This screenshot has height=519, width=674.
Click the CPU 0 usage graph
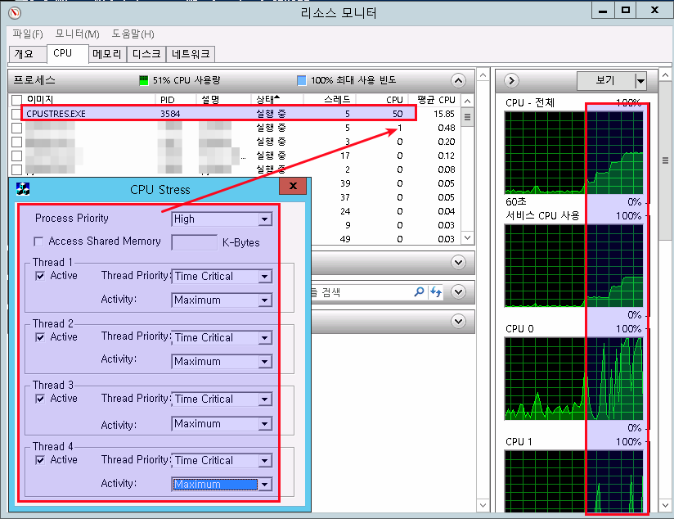[x=574, y=379]
